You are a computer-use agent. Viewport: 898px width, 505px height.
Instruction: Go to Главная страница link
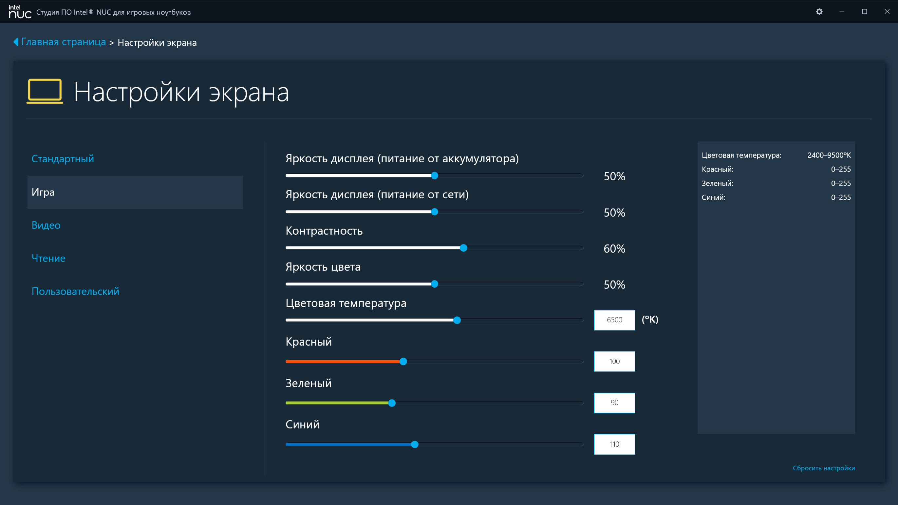[64, 42]
